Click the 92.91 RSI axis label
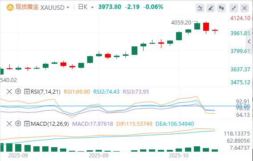Viewport: 253px width, 161px height. coord(243,102)
